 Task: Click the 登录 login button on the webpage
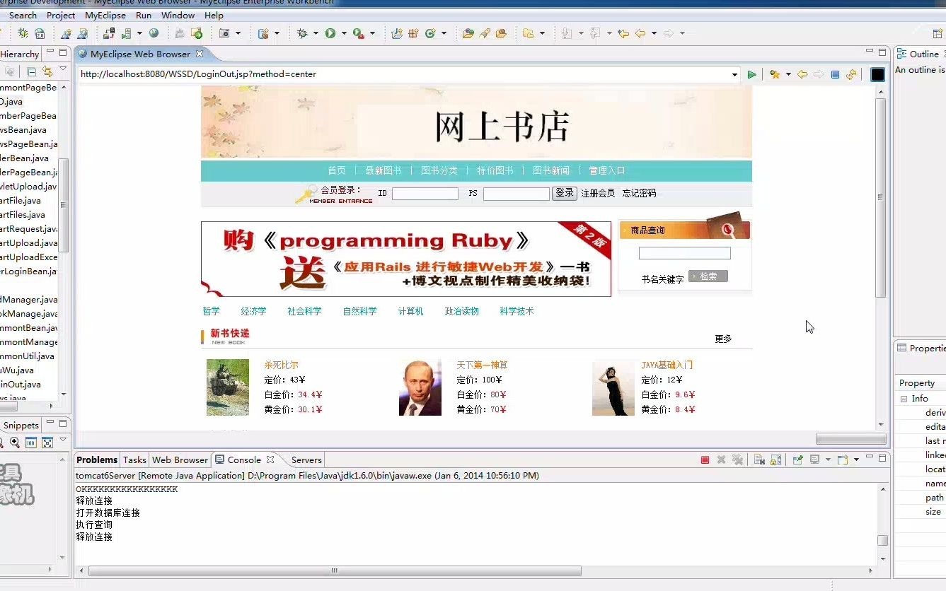[x=564, y=193]
